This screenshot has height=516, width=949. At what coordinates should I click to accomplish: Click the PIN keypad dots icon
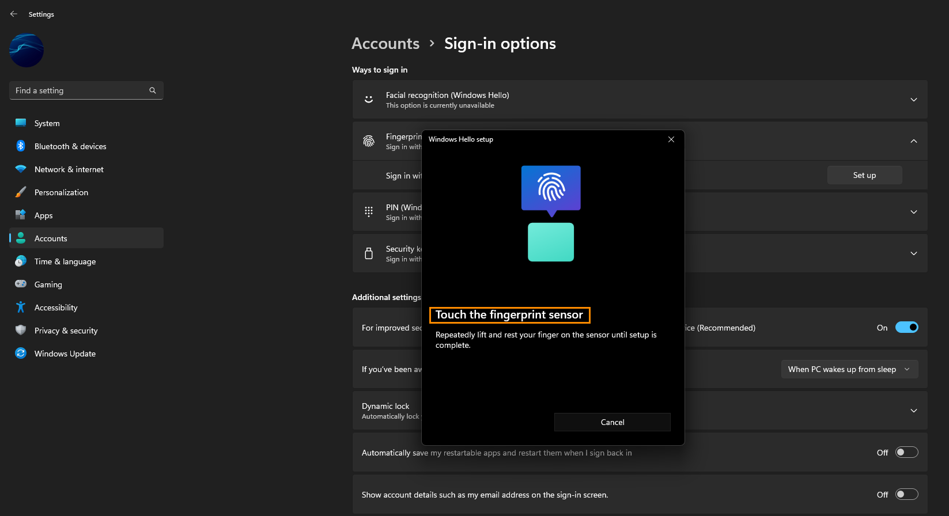369,212
